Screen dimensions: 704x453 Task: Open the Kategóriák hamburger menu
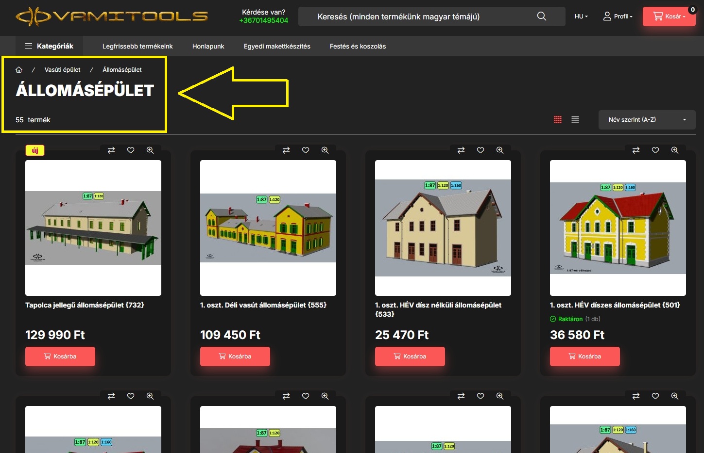(x=49, y=46)
